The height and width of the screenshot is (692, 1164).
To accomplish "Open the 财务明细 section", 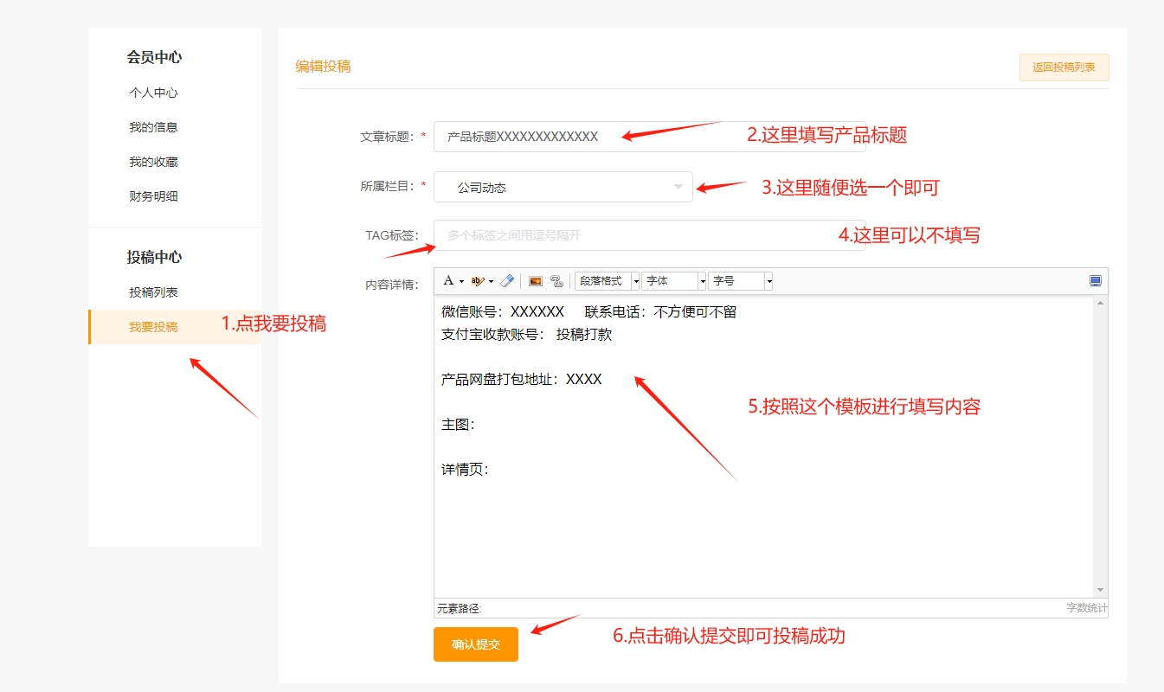I will point(152,195).
